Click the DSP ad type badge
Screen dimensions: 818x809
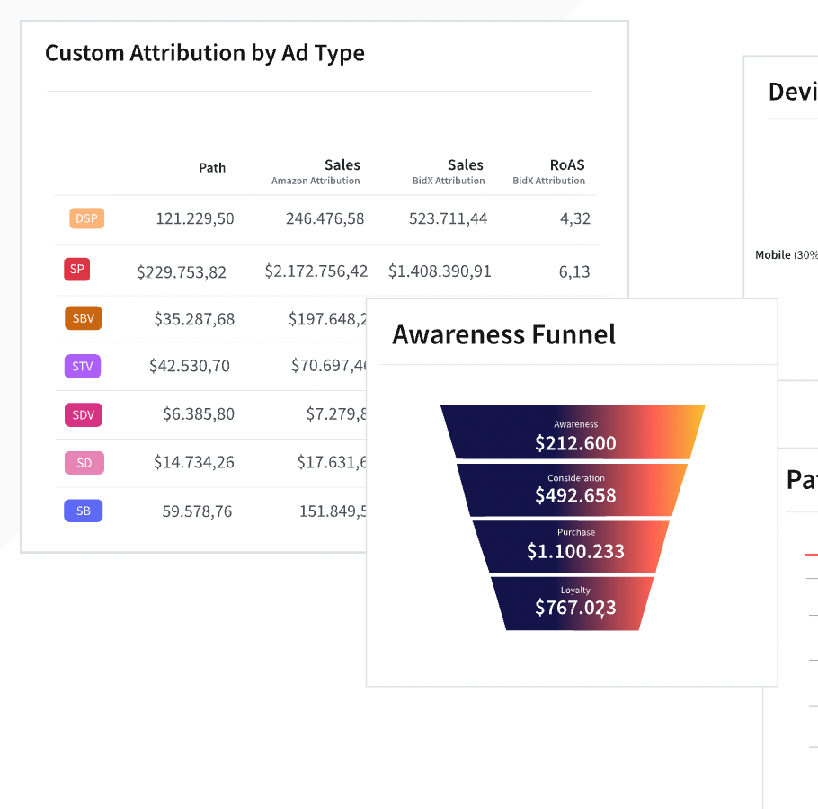click(86, 218)
